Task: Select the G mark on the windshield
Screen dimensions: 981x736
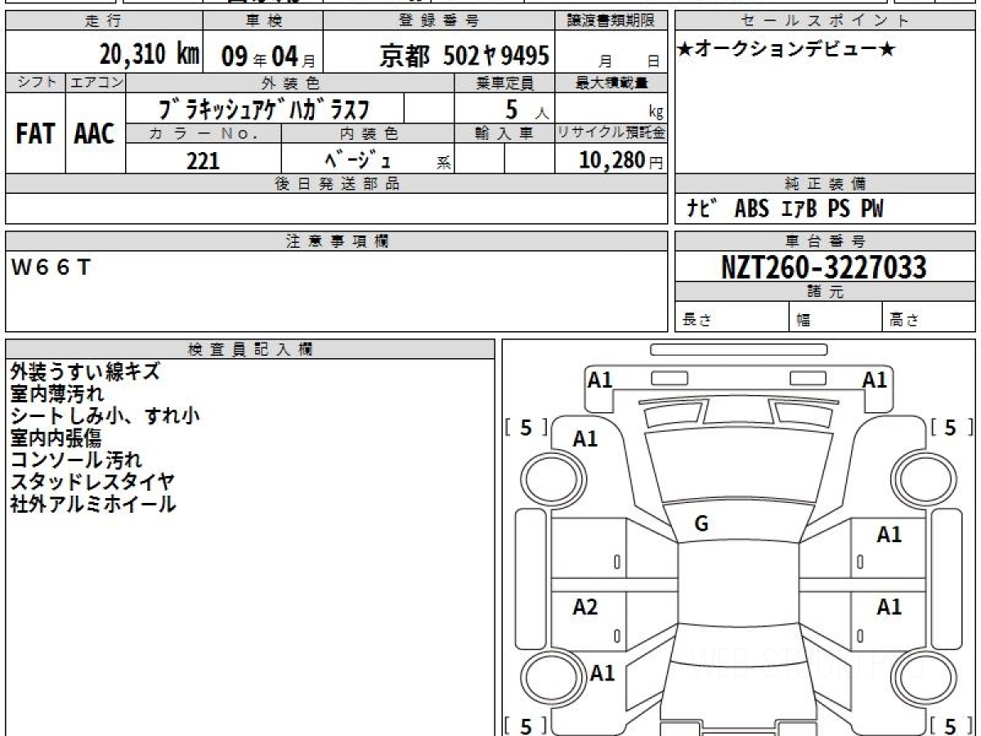Action: [x=701, y=525]
